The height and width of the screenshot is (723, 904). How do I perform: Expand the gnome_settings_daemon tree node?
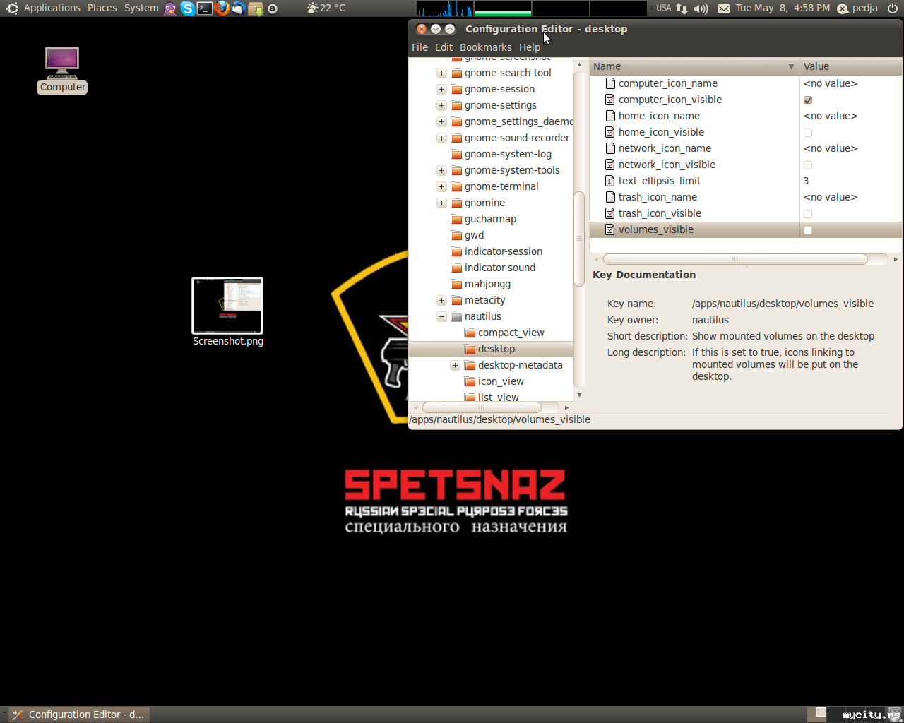pyautogui.click(x=441, y=121)
